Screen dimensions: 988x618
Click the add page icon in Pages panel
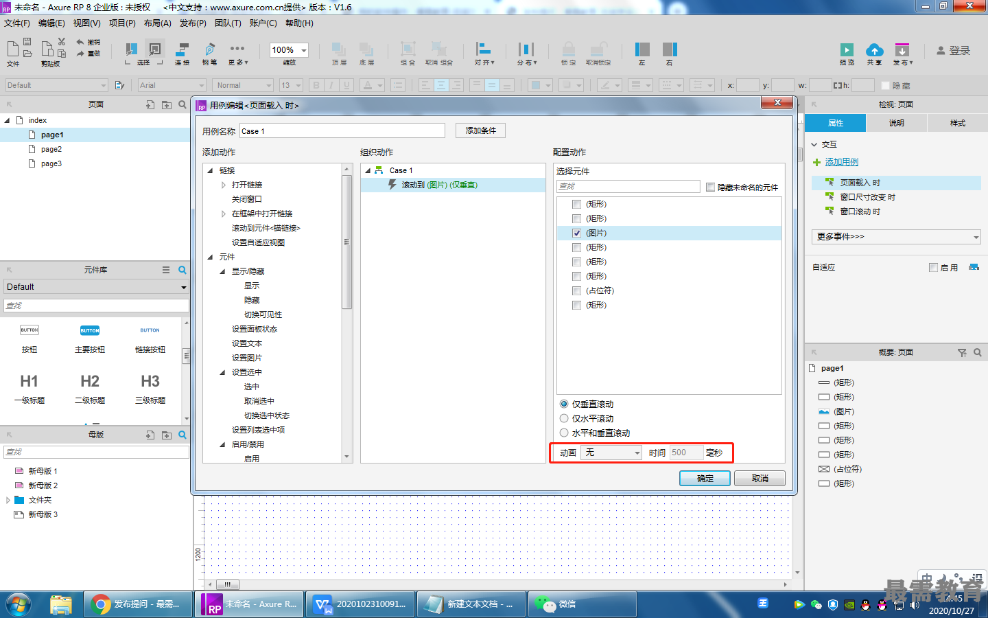[150, 104]
